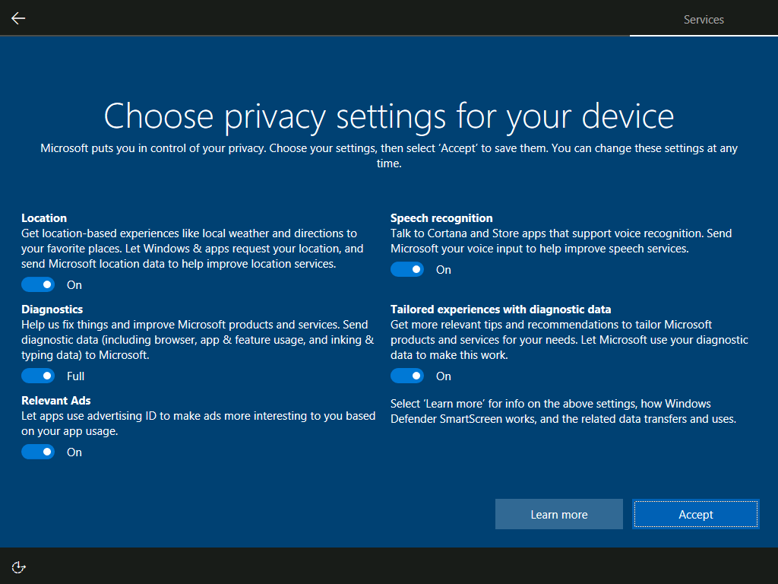Viewport: 778px width, 584px height.
Task: Click the back arrow at top left
Action: (17, 17)
